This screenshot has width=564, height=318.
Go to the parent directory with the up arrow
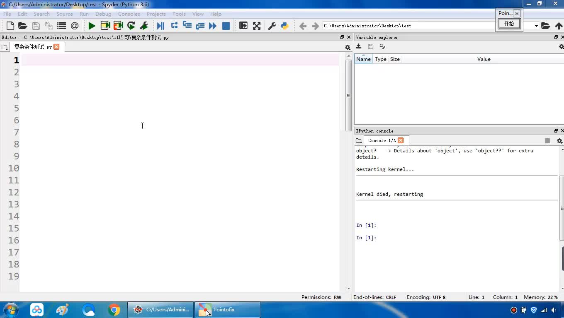tap(559, 26)
